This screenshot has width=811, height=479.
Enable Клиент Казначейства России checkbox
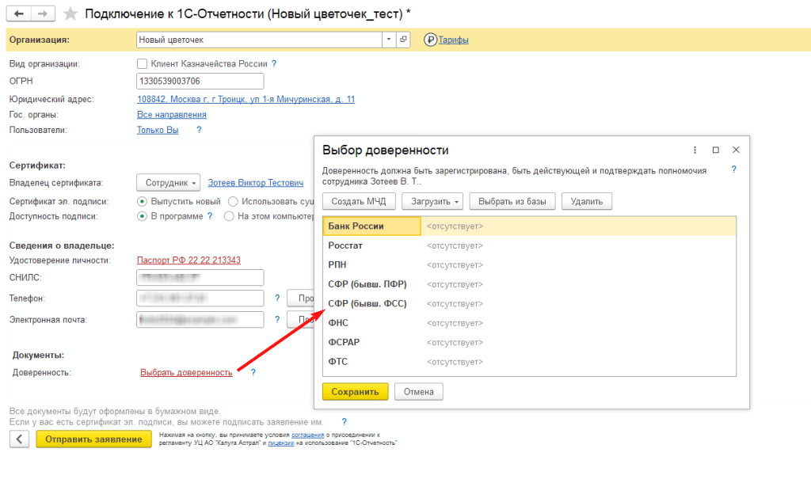142,64
